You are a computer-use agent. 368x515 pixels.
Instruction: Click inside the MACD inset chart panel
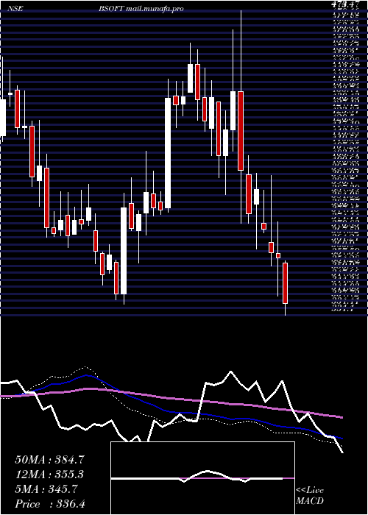(202, 478)
